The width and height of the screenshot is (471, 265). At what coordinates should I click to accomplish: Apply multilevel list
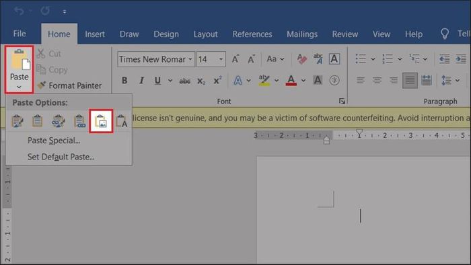(414, 59)
